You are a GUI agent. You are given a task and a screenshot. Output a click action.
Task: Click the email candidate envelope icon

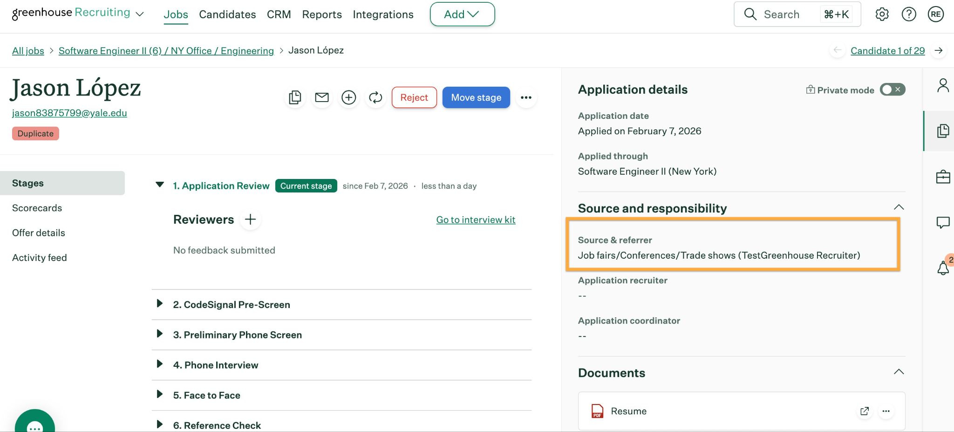322,97
